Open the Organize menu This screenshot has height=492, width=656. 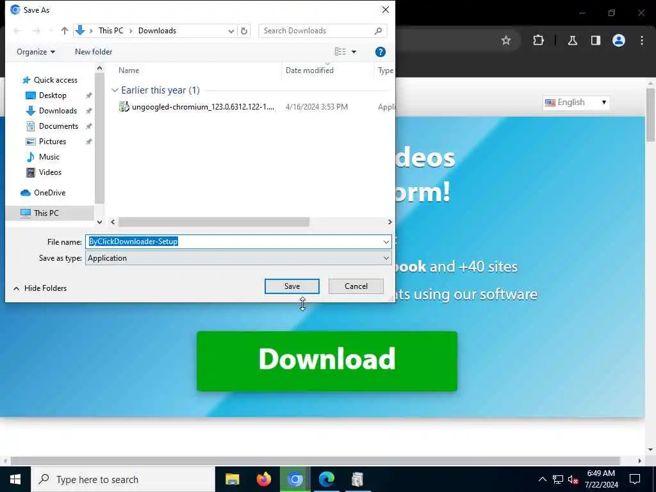[36, 52]
